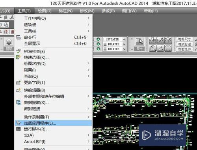Click the dimension icon directly left of 增补尺寸
Screen dimensions: 197x150
click(x=168, y=40)
